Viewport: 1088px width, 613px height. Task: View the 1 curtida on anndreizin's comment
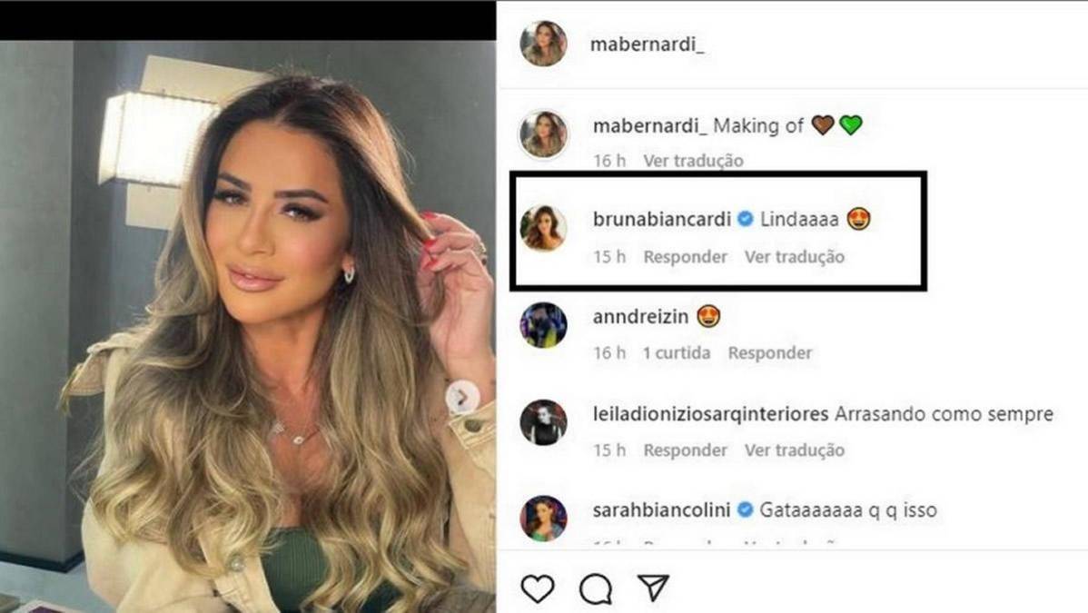click(x=677, y=353)
